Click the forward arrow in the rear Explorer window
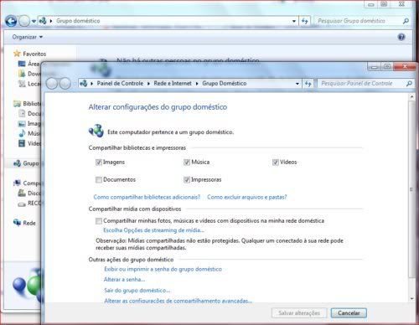 click(24, 21)
